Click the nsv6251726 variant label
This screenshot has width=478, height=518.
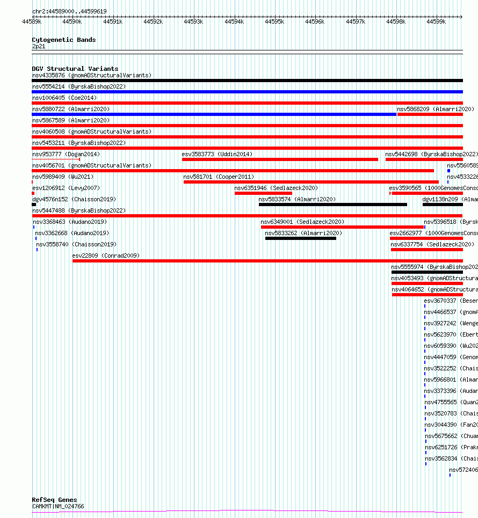[x=452, y=447]
